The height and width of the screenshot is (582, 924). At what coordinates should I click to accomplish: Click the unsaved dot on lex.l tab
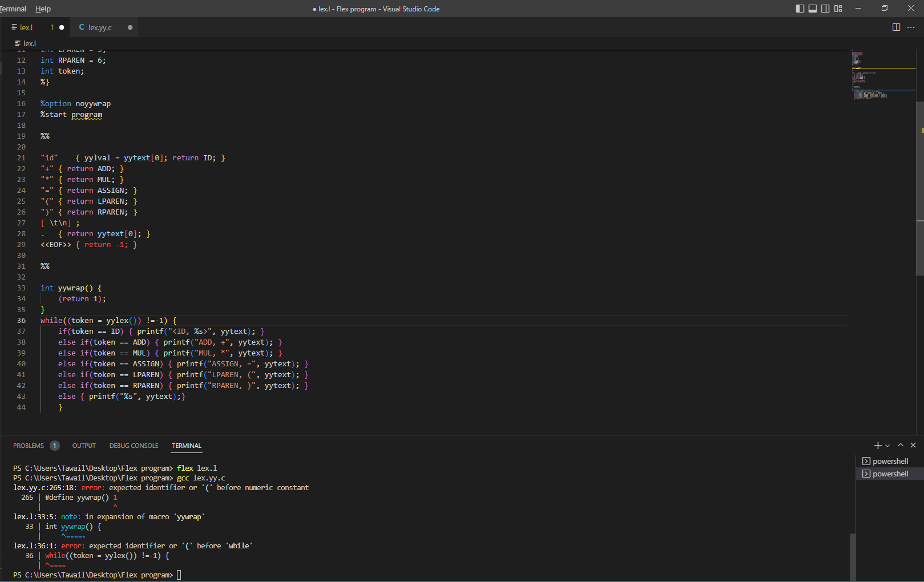pyautogui.click(x=62, y=27)
